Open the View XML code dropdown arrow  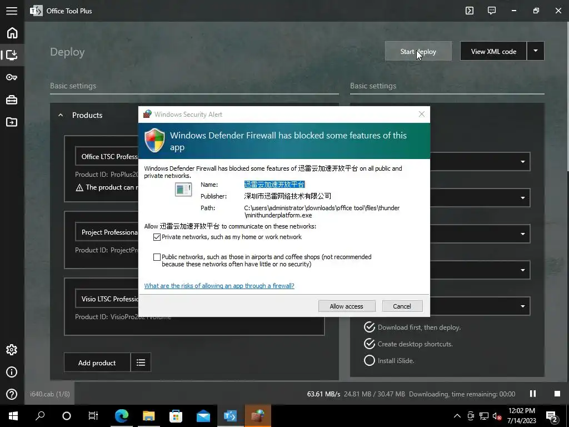tap(536, 51)
